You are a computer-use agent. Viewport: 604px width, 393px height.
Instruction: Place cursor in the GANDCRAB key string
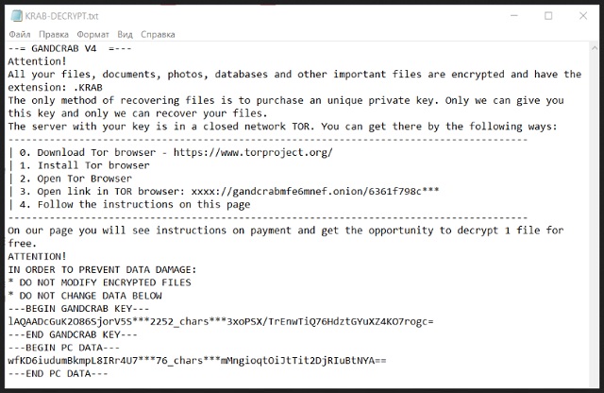[x=221, y=321]
